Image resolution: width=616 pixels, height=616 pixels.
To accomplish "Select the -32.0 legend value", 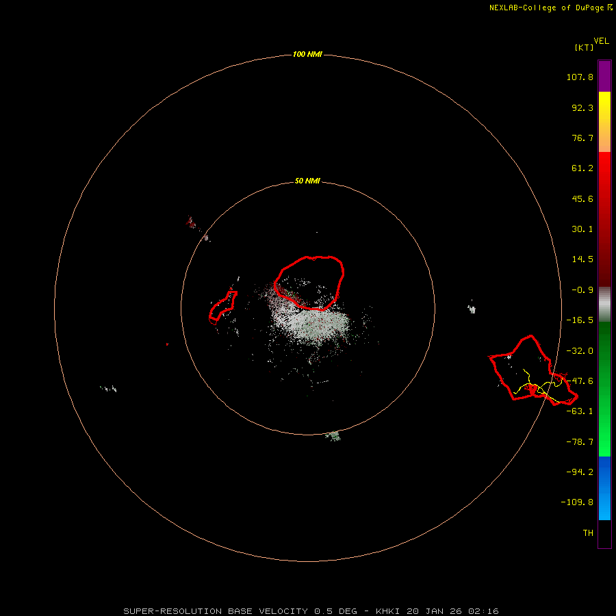I will (580, 351).
